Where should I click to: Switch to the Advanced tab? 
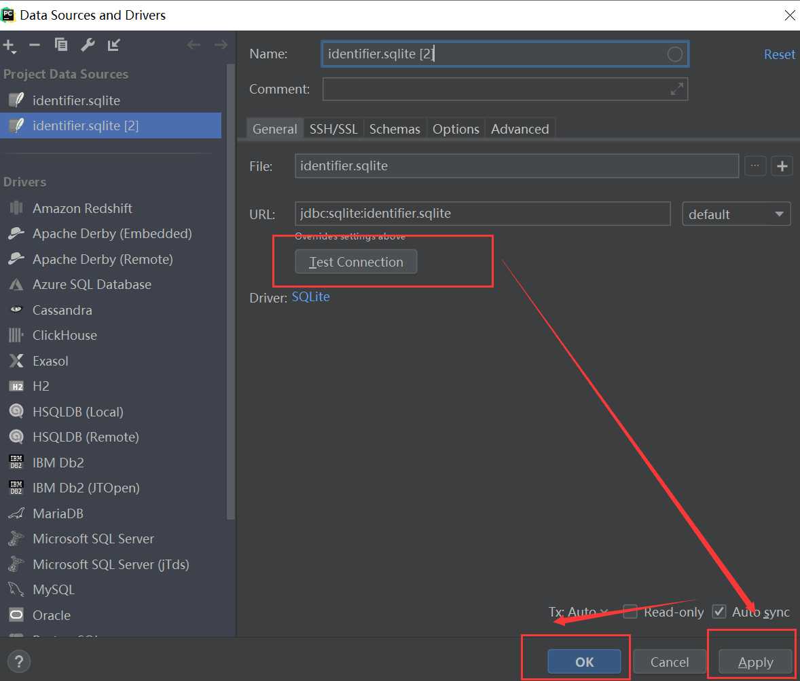coord(520,129)
